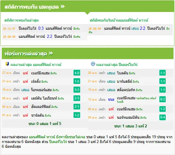Click the summary ชนะ 0 เสมอ 1 แพ้ 5

pyautogui.click(x=45, y=124)
